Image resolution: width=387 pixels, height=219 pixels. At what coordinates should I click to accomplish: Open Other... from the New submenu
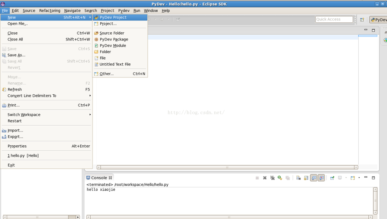120,74
